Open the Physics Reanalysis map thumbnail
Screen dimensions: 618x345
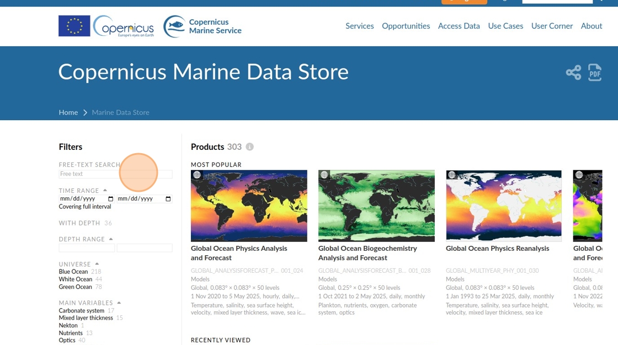[504, 206]
